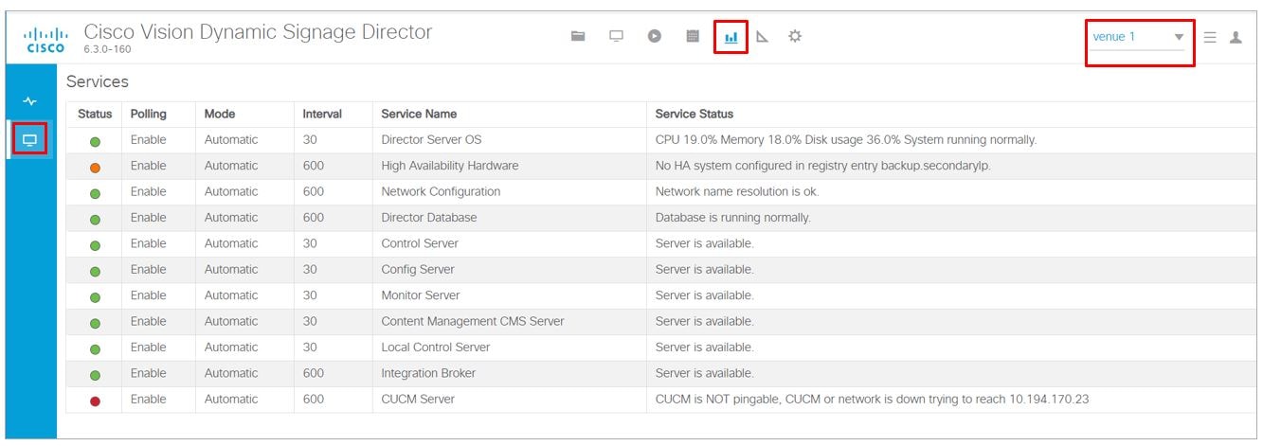Click the triangle ruler icon

[x=762, y=37]
